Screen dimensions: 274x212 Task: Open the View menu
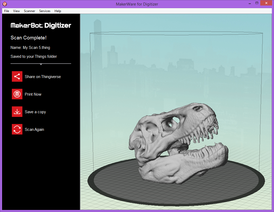(16, 11)
